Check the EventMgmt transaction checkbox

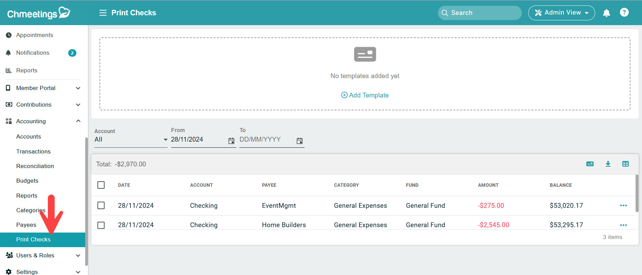coord(101,205)
